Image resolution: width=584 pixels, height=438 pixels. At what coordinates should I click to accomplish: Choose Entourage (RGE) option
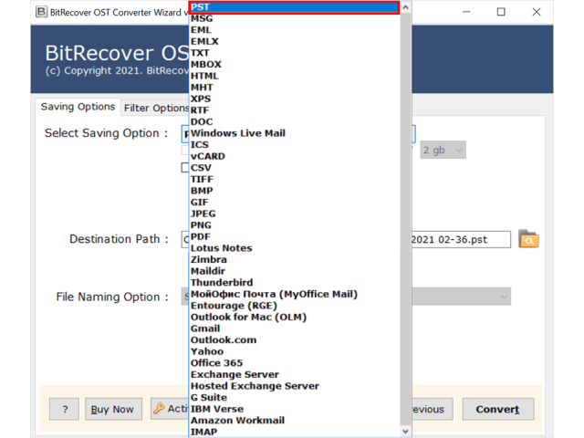[294, 306]
